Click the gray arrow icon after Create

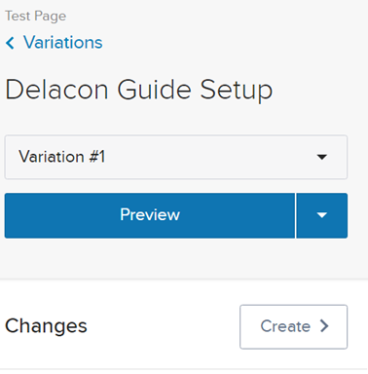tap(324, 325)
